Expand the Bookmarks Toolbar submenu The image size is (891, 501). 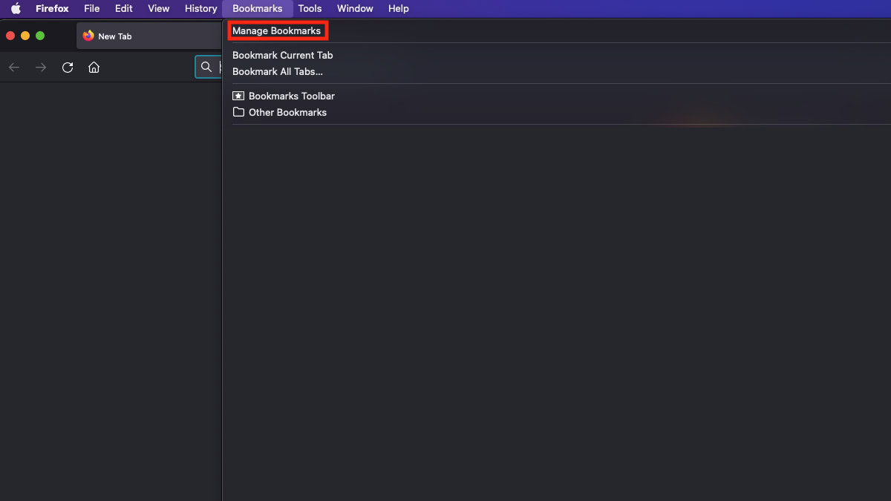click(x=292, y=96)
